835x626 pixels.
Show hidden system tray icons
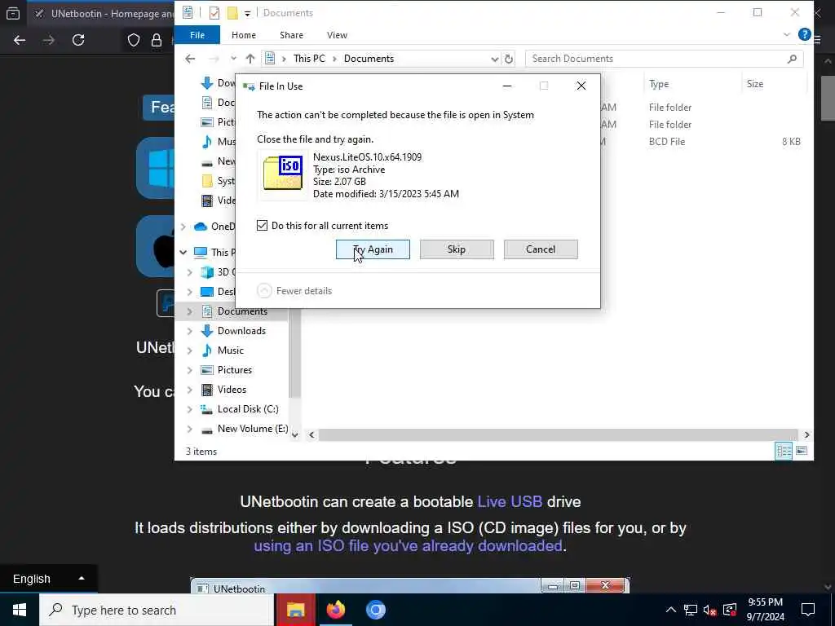671,610
